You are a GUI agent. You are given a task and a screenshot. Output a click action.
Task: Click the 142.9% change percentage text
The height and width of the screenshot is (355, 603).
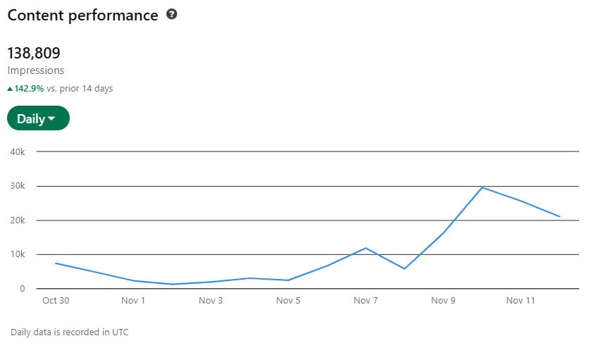[x=29, y=89]
